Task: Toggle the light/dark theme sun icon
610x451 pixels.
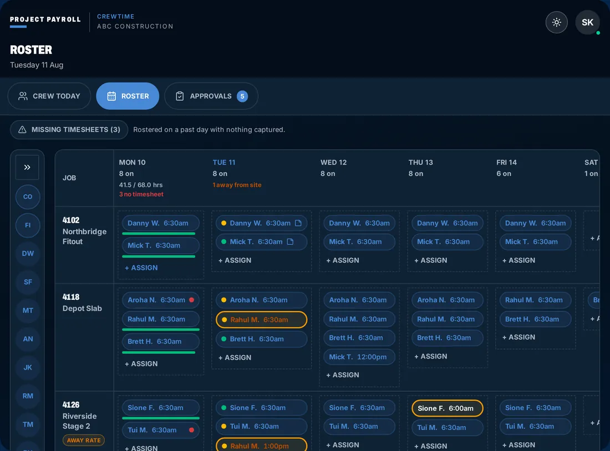Action: coord(556,23)
